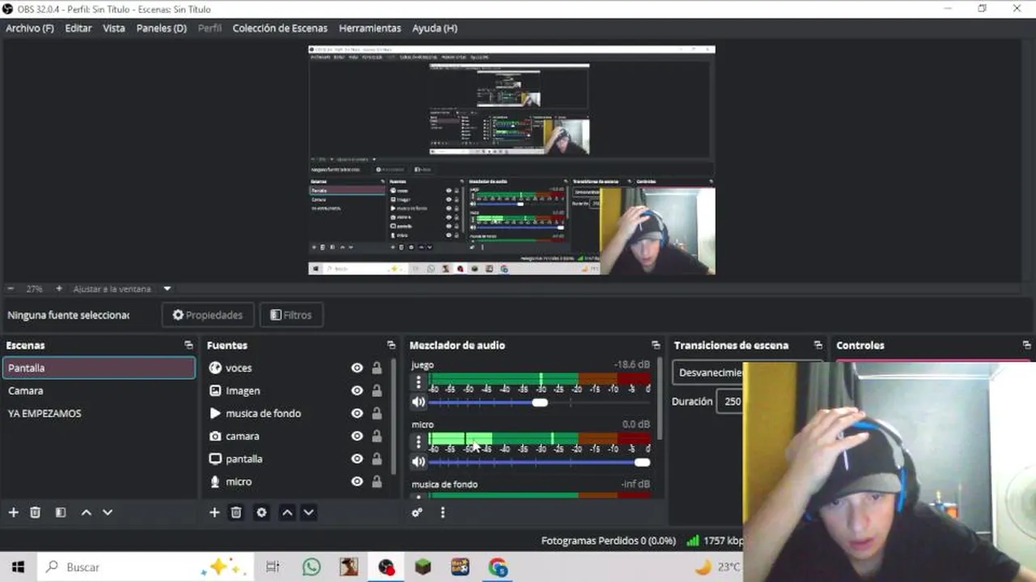Toggle the lock on the camara source
Screen dimensions: 1036x582
pyautogui.click(x=376, y=436)
